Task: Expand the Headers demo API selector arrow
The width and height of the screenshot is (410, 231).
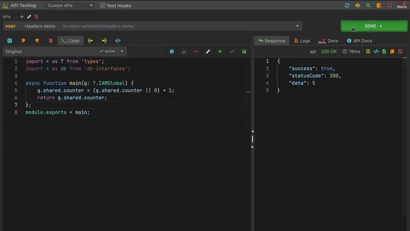Action: pyautogui.click(x=297, y=26)
